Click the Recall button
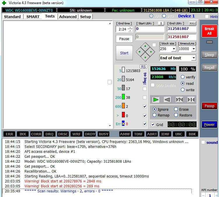The image size is (219, 197). 209,68
